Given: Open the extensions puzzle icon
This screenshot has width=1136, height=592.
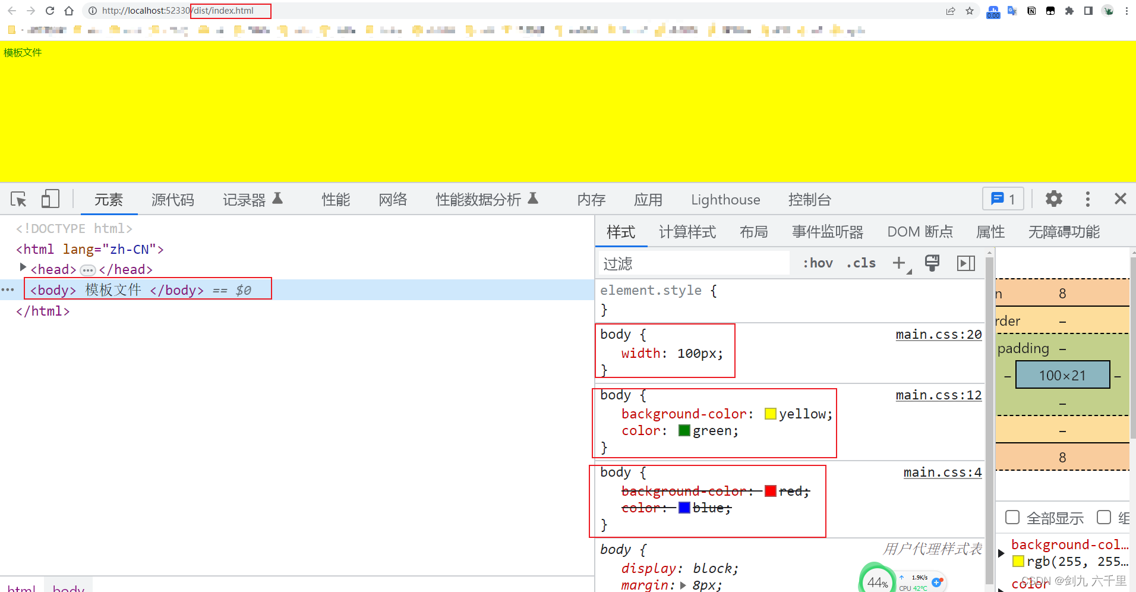Looking at the screenshot, I should (x=1069, y=11).
